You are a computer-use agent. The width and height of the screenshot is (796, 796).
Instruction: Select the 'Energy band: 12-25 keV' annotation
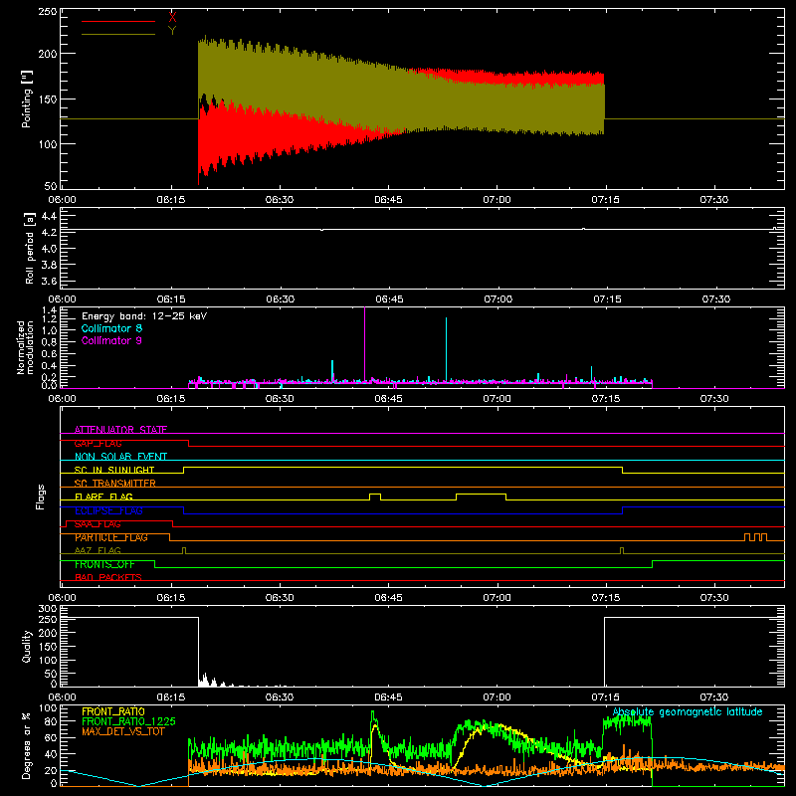point(144,316)
